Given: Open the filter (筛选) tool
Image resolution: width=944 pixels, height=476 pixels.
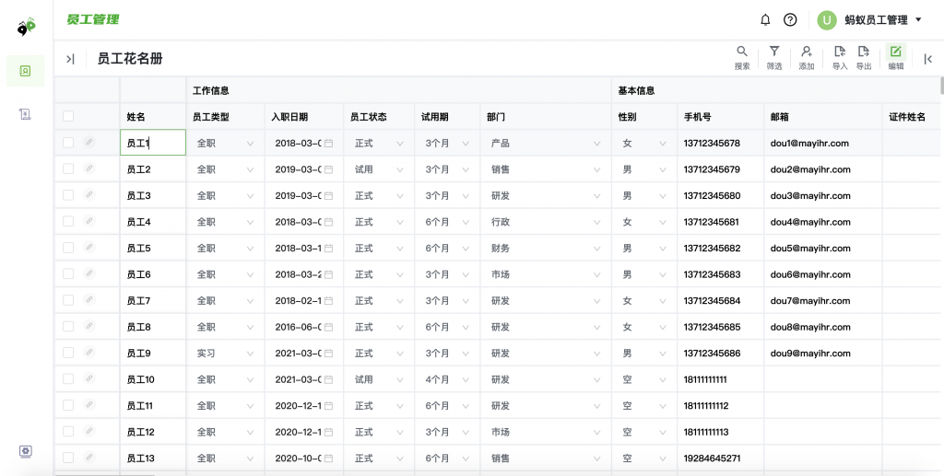Looking at the screenshot, I should pyautogui.click(x=774, y=52).
